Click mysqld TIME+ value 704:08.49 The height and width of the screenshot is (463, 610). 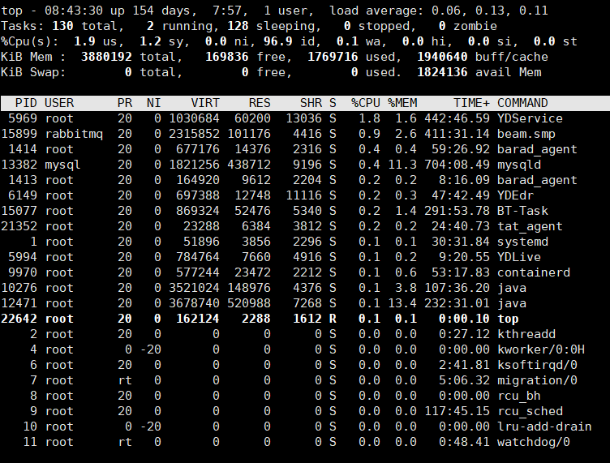pos(457,165)
